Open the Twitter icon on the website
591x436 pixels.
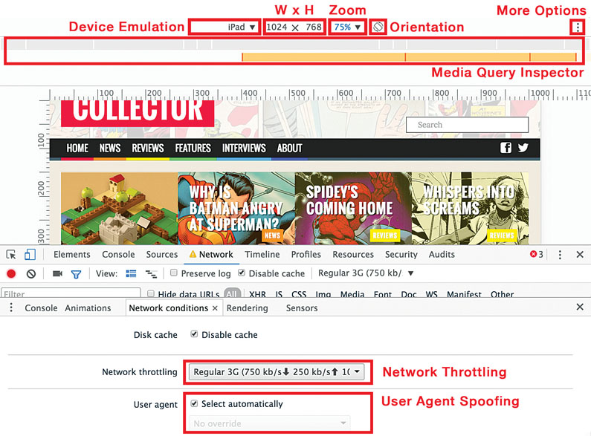point(523,148)
